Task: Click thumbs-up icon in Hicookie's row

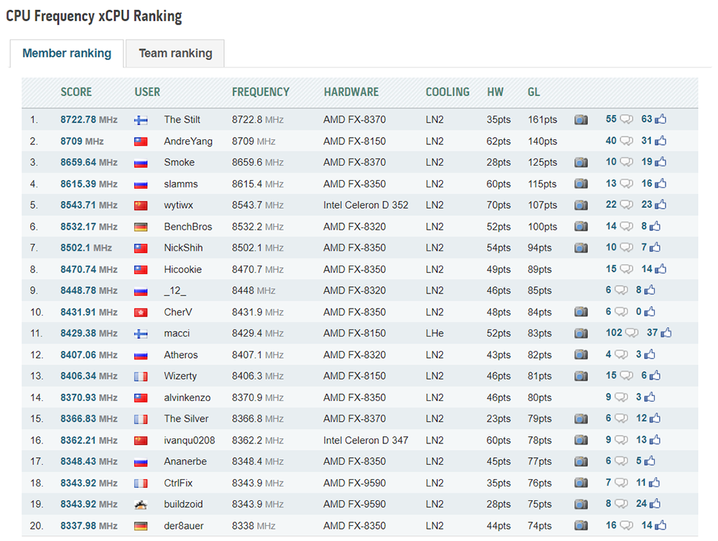Action: click(661, 268)
